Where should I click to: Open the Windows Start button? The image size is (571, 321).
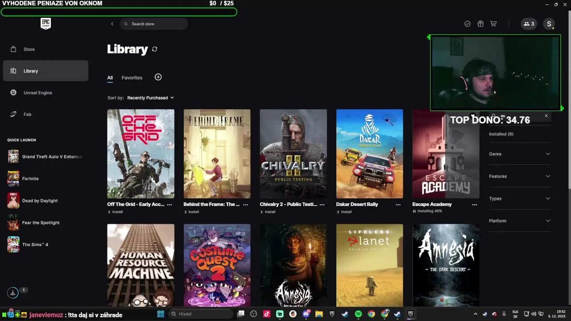pyautogui.click(x=161, y=314)
